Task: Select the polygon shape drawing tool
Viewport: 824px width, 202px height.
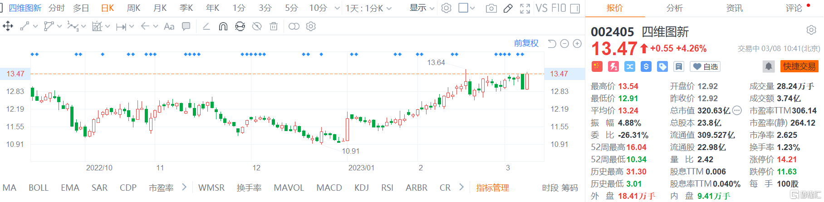Action: [49, 26]
